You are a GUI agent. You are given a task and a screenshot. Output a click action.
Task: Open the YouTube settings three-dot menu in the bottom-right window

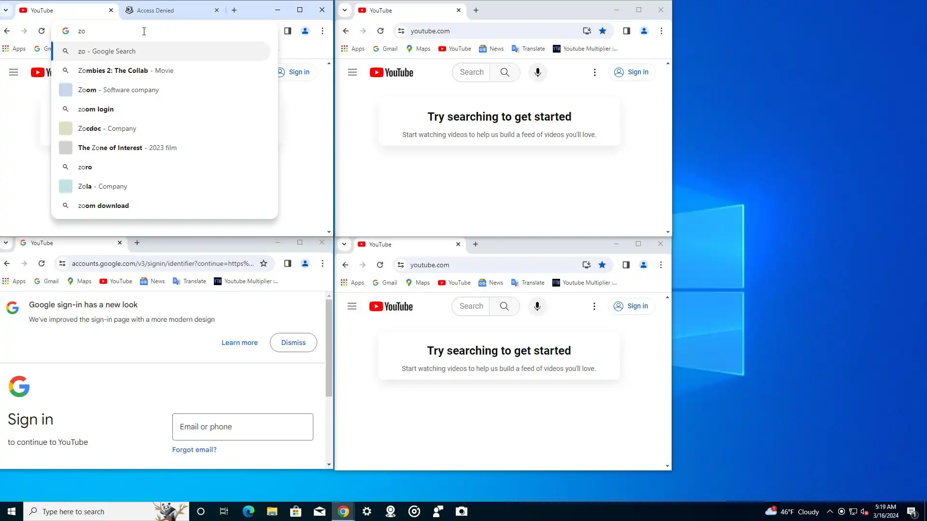pos(594,306)
